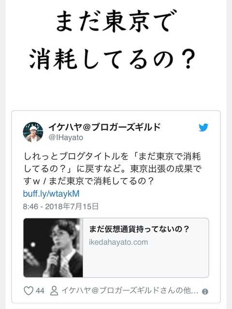232x309 pixels.
Task: View other tweets by イケハヤ@ブロガーズギルドさん
Action: click(x=130, y=291)
